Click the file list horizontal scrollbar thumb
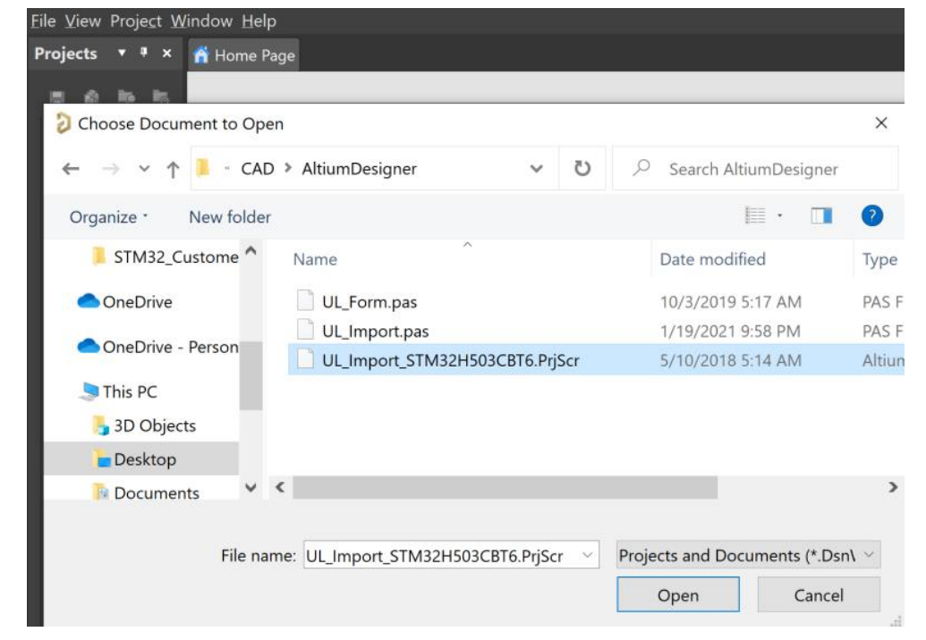926x640 pixels. (x=505, y=488)
